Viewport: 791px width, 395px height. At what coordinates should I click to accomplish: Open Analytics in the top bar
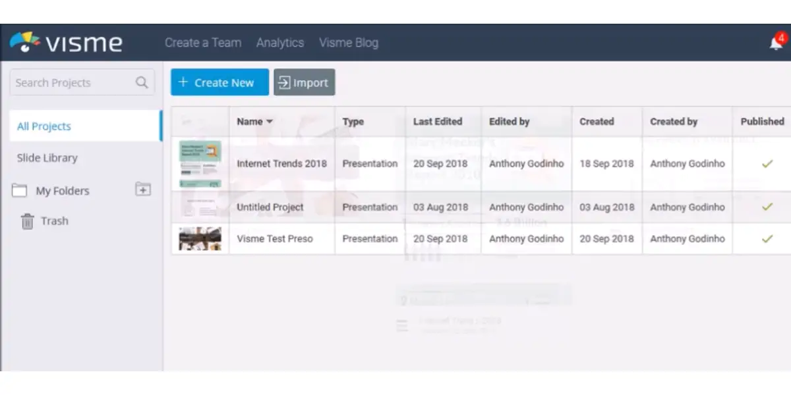(280, 43)
